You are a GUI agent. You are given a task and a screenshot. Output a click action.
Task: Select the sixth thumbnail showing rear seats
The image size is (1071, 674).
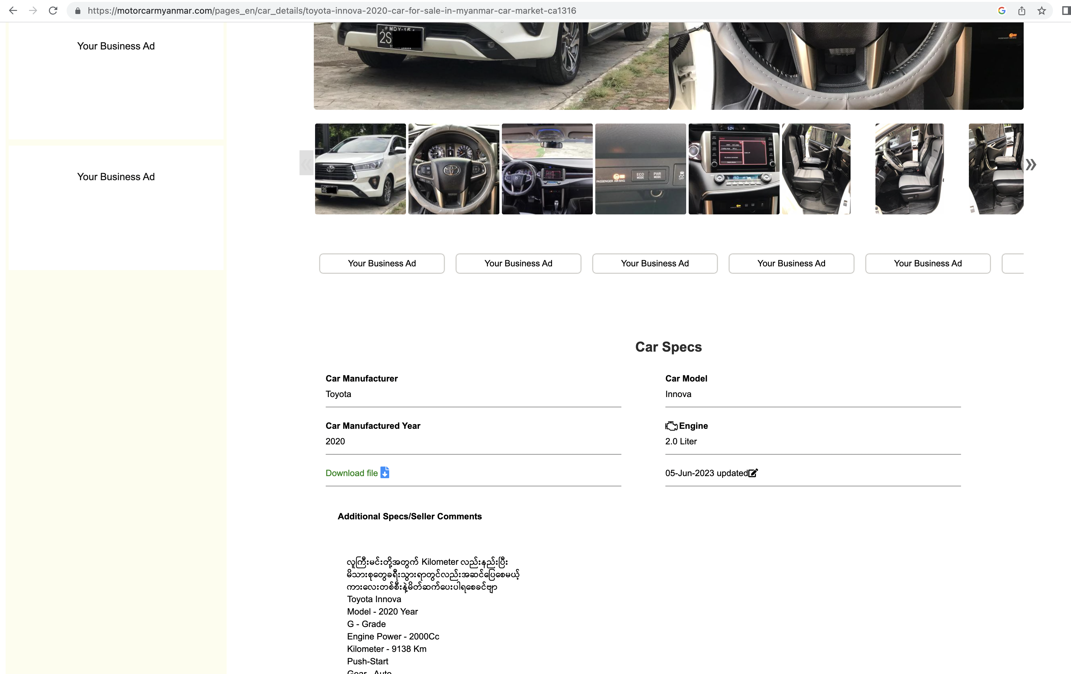[x=816, y=169]
